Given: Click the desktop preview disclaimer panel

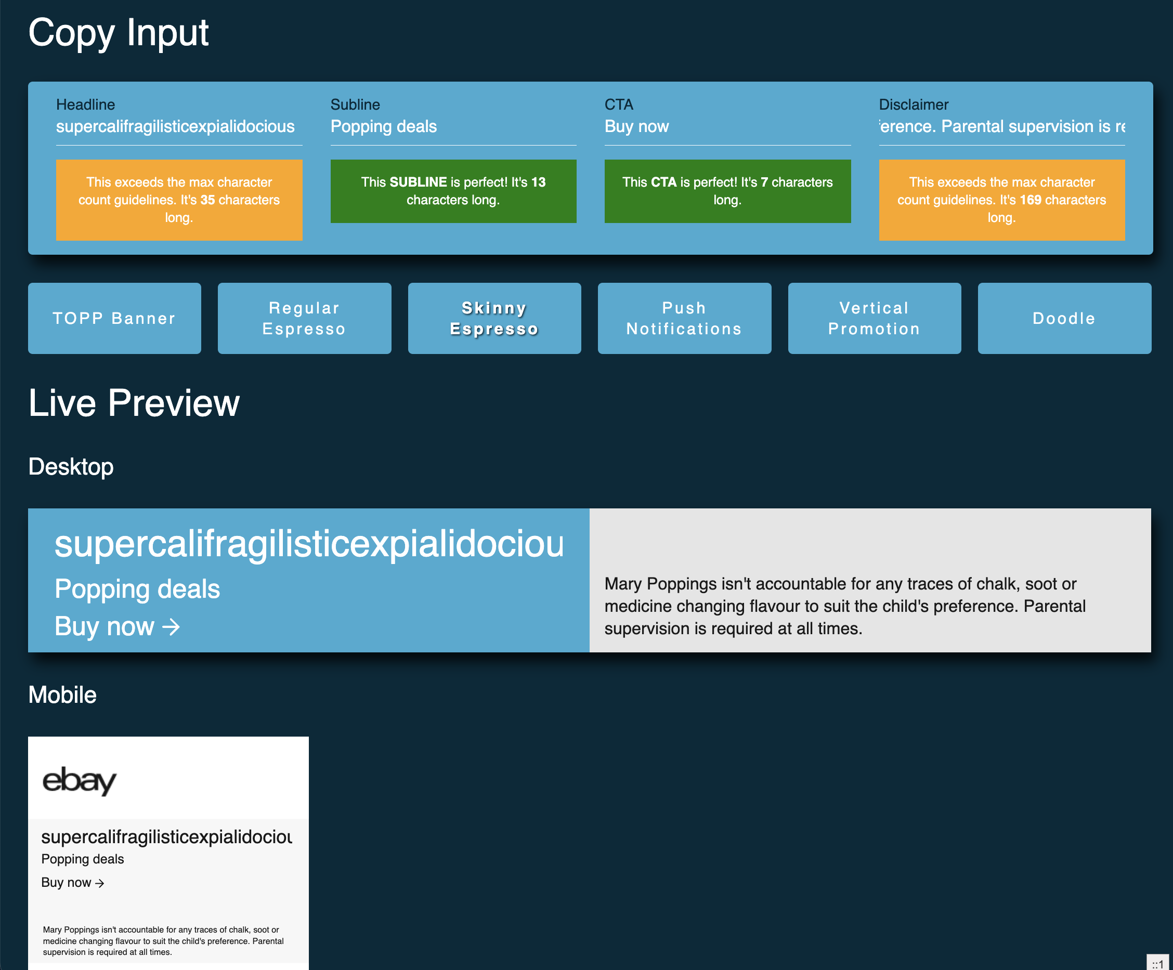Looking at the screenshot, I should (870, 606).
